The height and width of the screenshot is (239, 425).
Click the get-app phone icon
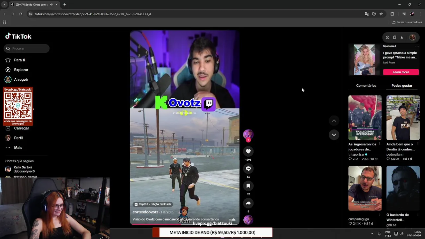coord(394,38)
